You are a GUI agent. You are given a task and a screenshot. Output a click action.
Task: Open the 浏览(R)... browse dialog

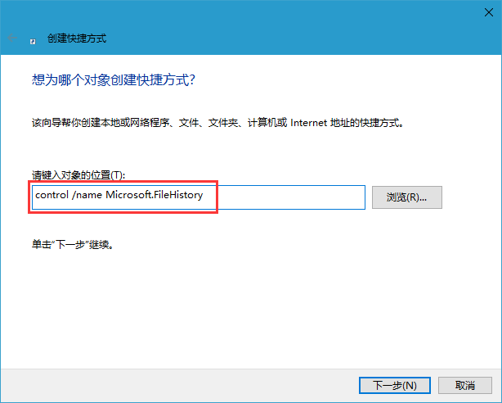coord(406,197)
